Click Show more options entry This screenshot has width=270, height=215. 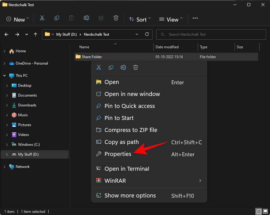tap(130, 196)
